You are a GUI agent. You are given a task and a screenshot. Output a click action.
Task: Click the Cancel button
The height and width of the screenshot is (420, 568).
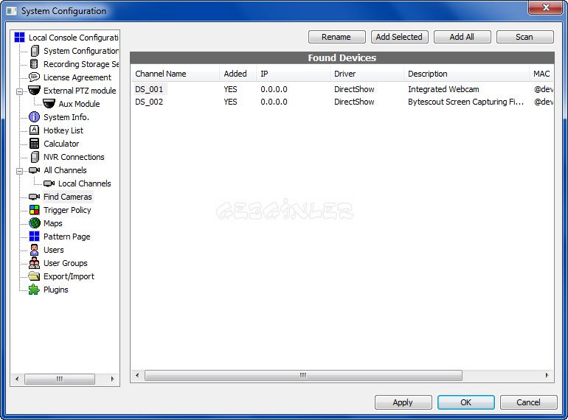[x=528, y=402]
